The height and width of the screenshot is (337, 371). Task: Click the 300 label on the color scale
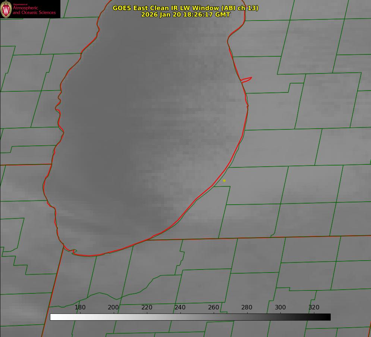click(280, 308)
